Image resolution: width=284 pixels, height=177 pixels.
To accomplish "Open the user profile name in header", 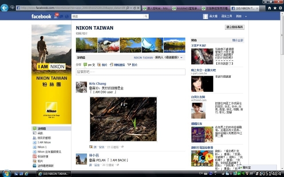I will (213, 16).
